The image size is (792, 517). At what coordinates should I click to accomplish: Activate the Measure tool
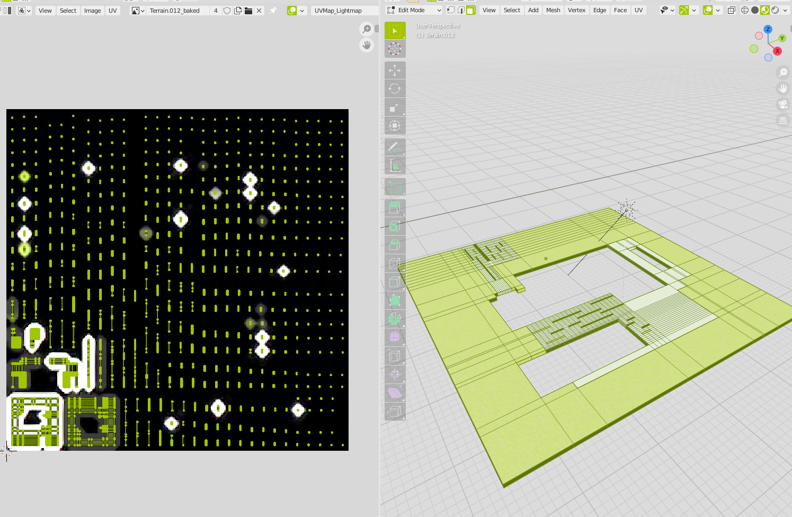point(395,165)
